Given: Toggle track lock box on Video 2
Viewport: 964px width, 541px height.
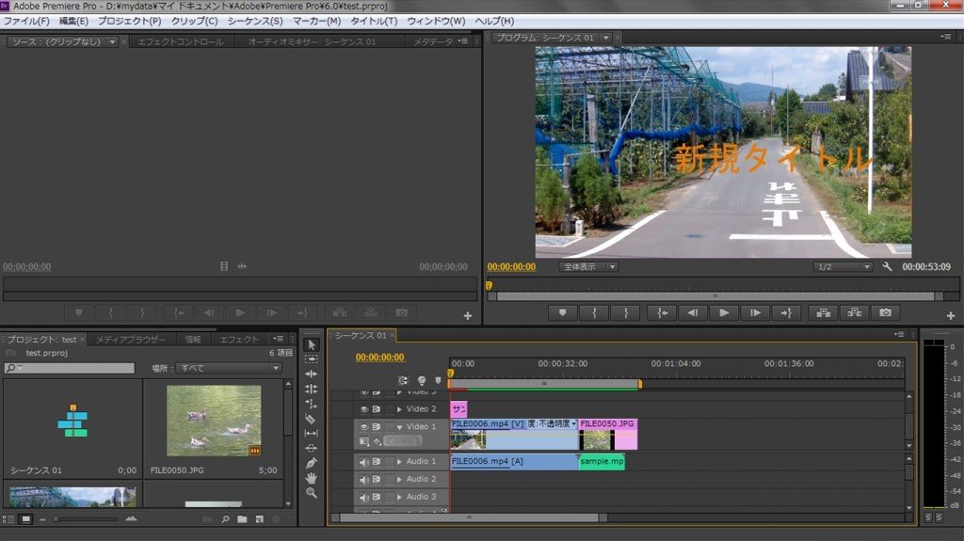Looking at the screenshot, I should pyautogui.click(x=389, y=409).
